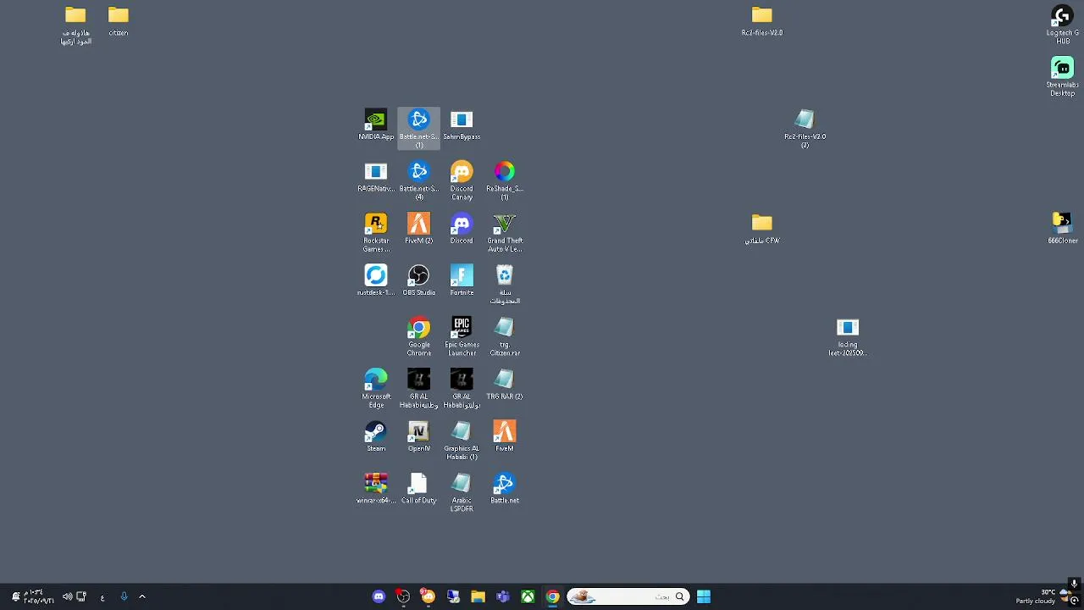Select the Rc2-Files-V2.0 folder

click(x=762, y=21)
